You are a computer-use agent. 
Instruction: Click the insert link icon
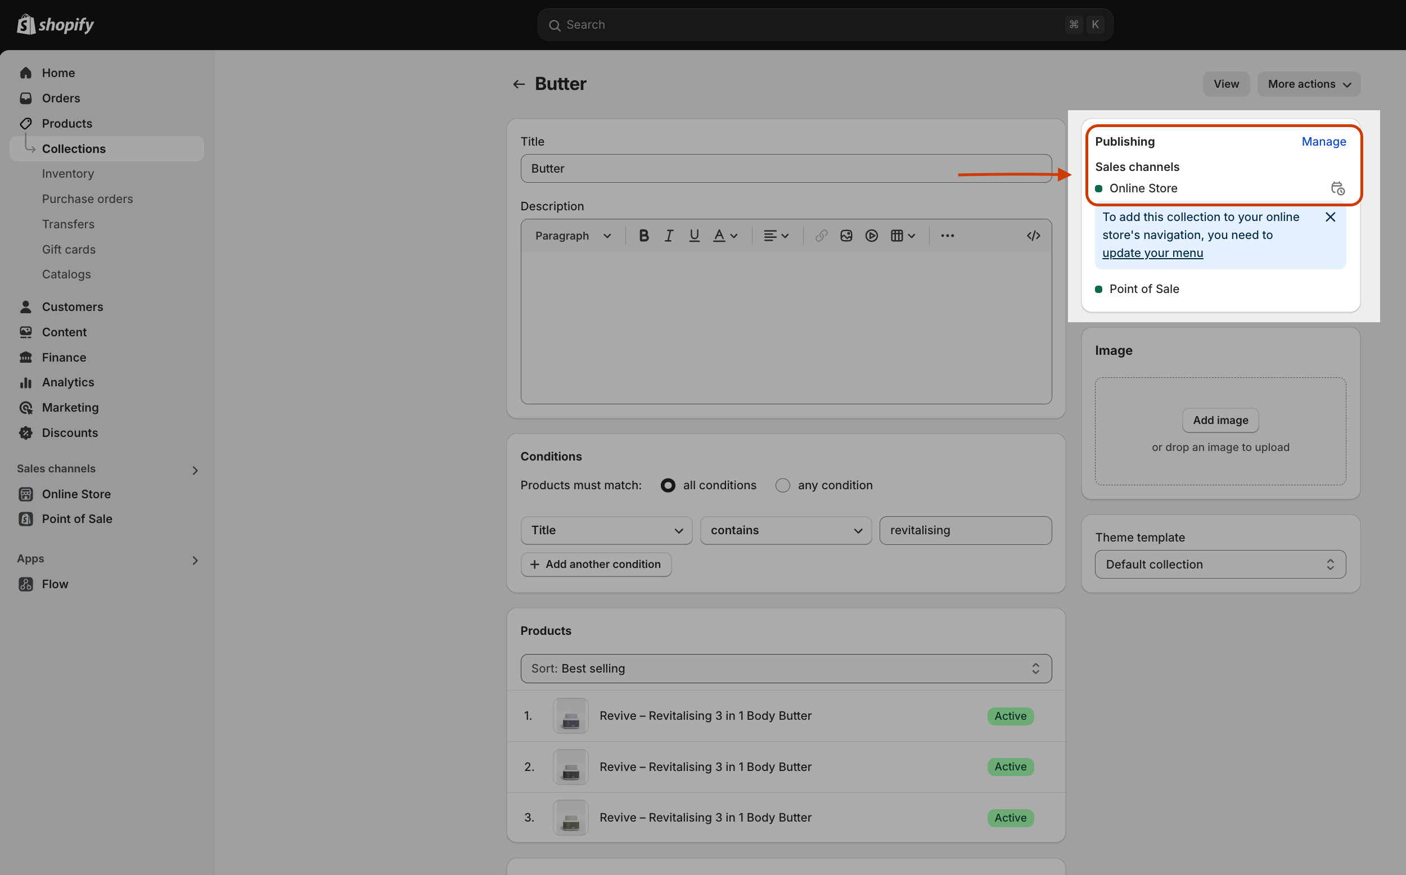click(821, 236)
